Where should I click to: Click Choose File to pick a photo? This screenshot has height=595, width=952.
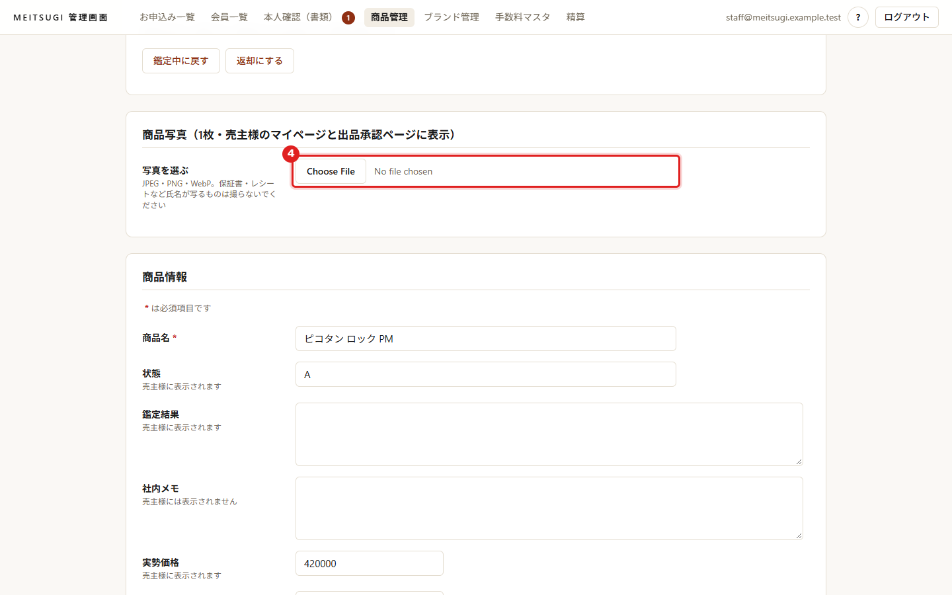[x=331, y=171]
